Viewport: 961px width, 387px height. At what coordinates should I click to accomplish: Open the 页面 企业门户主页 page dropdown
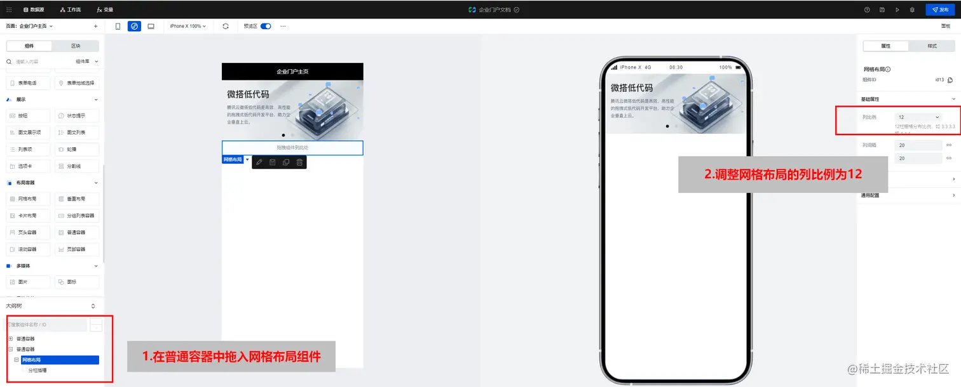pyautogui.click(x=29, y=26)
